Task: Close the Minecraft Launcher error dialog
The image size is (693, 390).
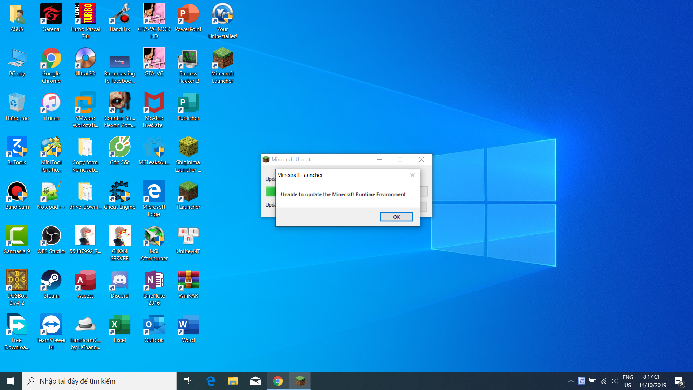Action: (x=412, y=175)
